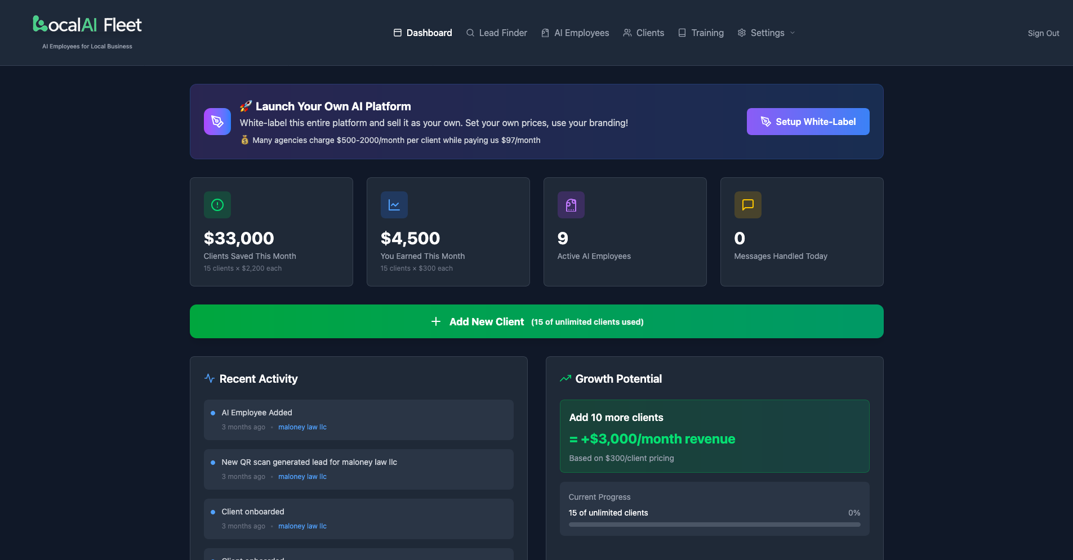The height and width of the screenshot is (560, 1073).
Task: Open the Lead Finder page
Action: [503, 33]
